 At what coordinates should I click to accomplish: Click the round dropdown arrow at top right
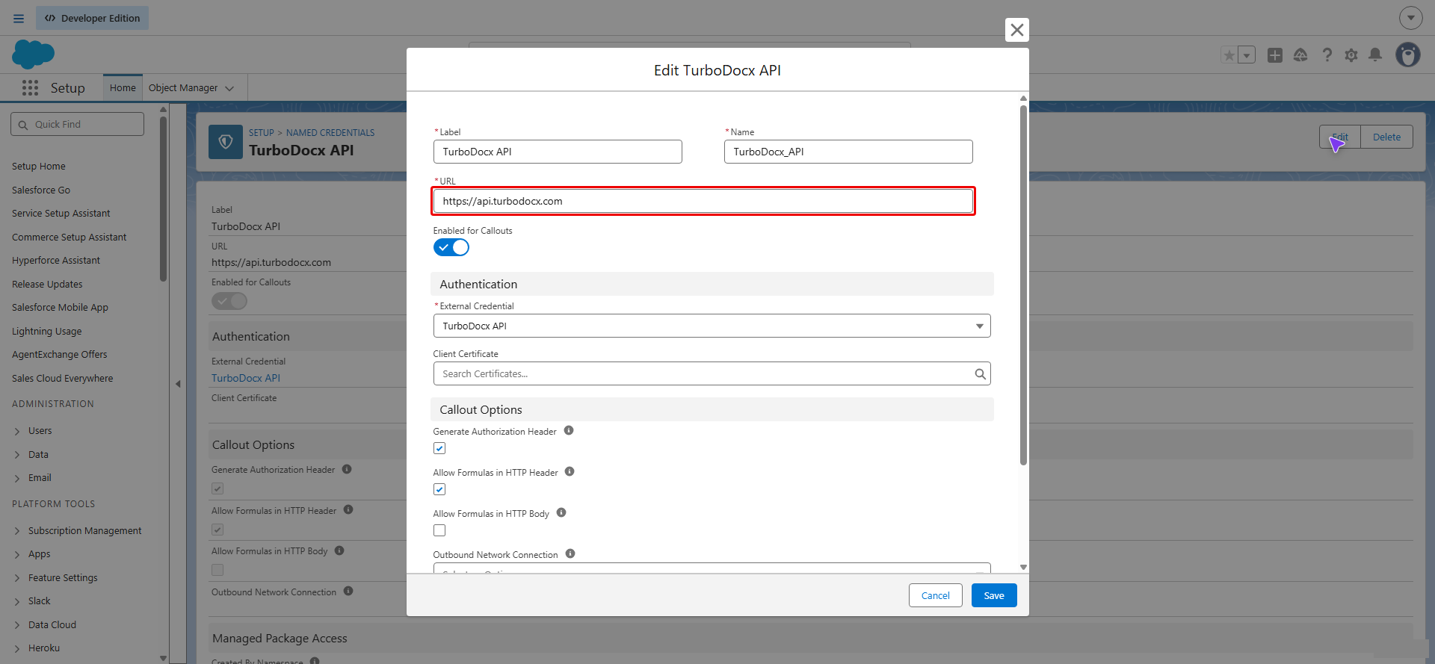click(1410, 18)
